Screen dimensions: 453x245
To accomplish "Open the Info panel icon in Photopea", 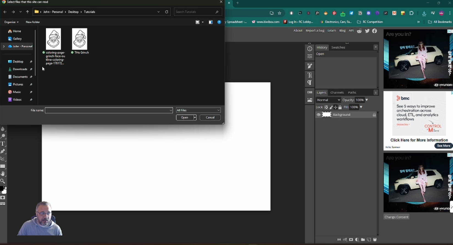I will click(310, 49).
